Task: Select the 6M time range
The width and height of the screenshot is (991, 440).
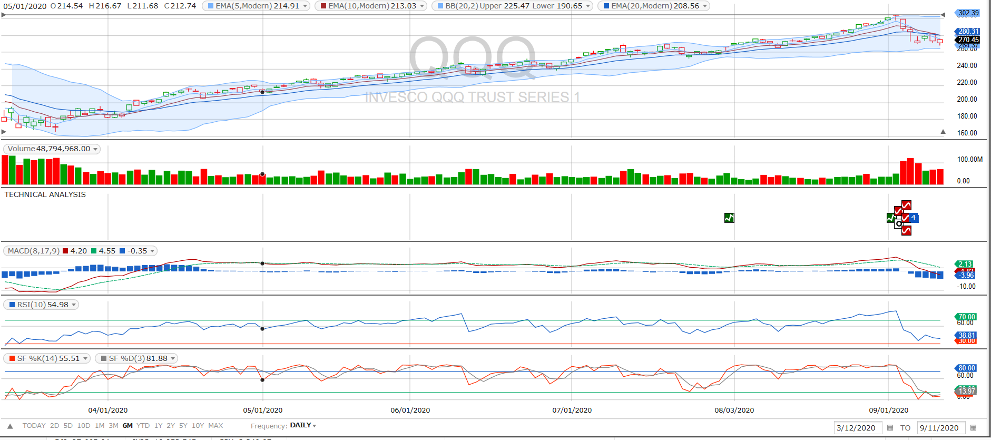Action: point(127,426)
